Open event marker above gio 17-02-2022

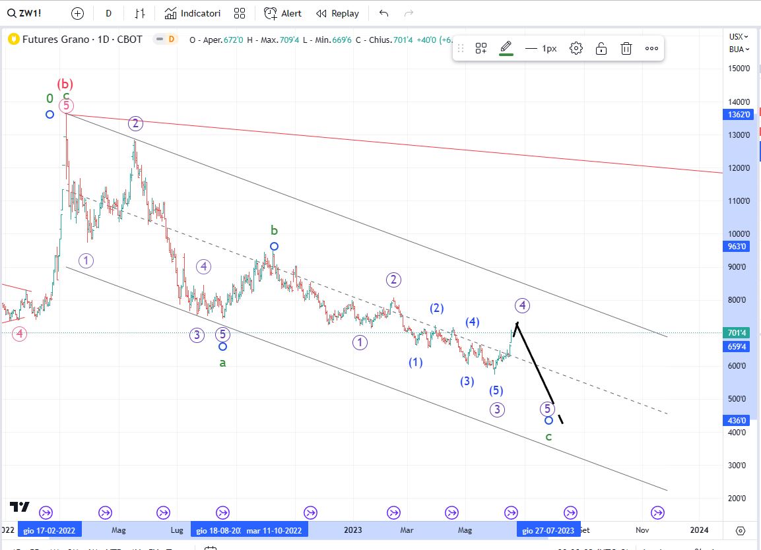tap(46, 512)
